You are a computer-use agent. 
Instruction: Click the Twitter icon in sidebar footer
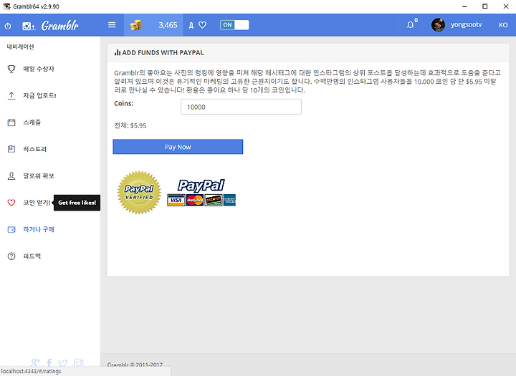click(62, 363)
